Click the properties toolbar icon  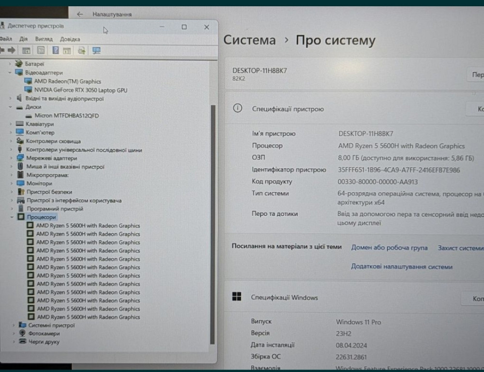(41, 50)
